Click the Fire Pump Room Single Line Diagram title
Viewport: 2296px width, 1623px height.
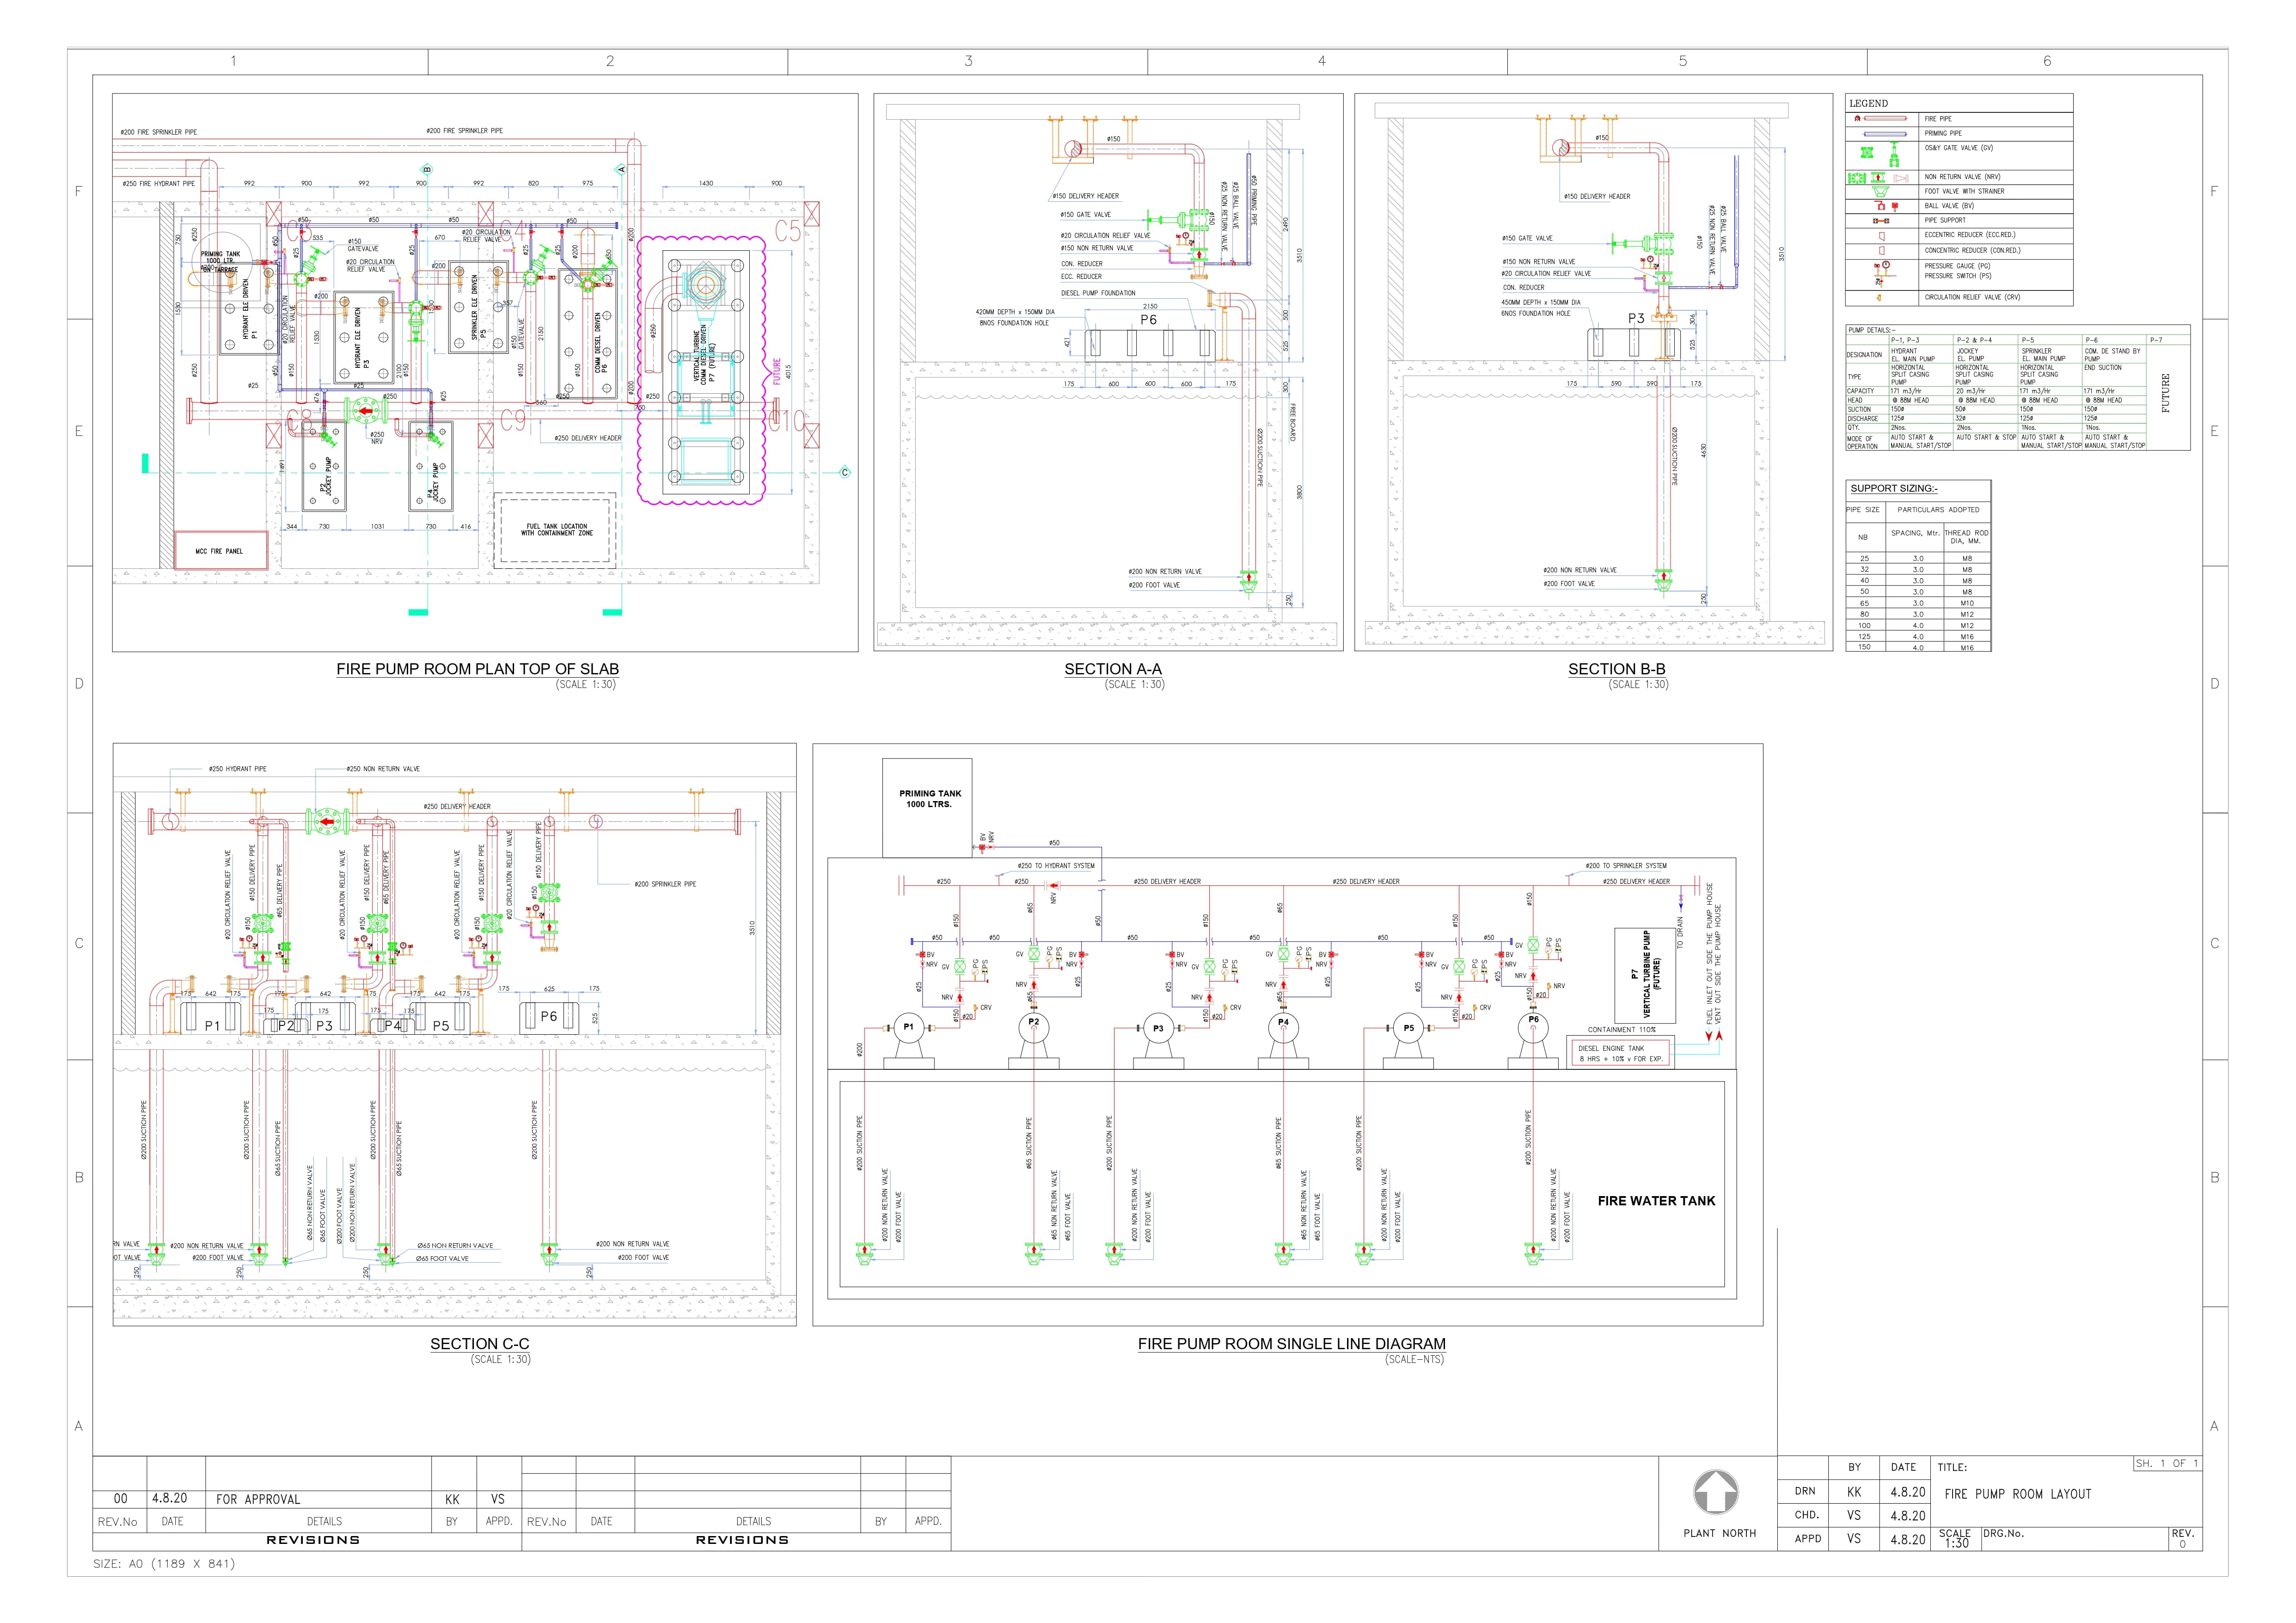pyautogui.click(x=1291, y=1344)
